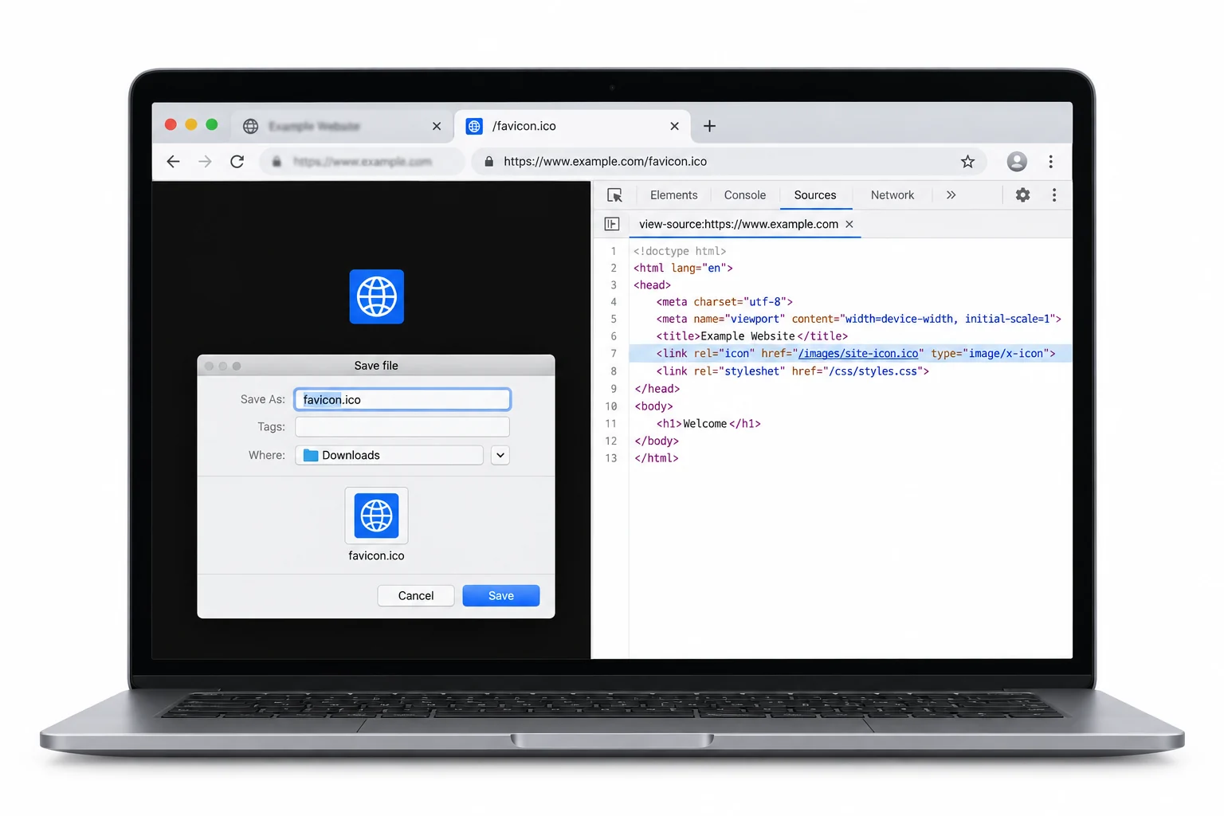Click the Cancel button
The image size is (1224, 816).
point(416,596)
